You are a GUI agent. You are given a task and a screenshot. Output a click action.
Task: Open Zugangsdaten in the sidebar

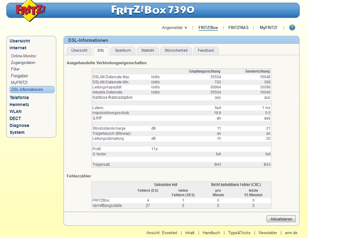(x=23, y=62)
